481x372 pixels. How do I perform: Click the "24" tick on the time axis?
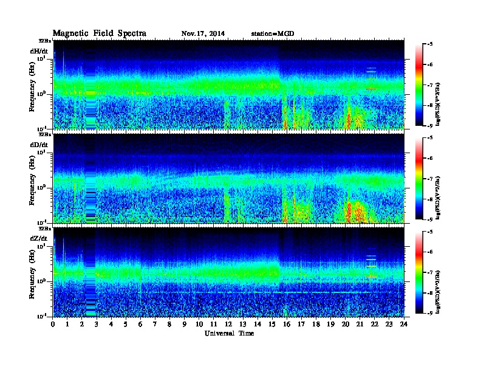pos(404,324)
